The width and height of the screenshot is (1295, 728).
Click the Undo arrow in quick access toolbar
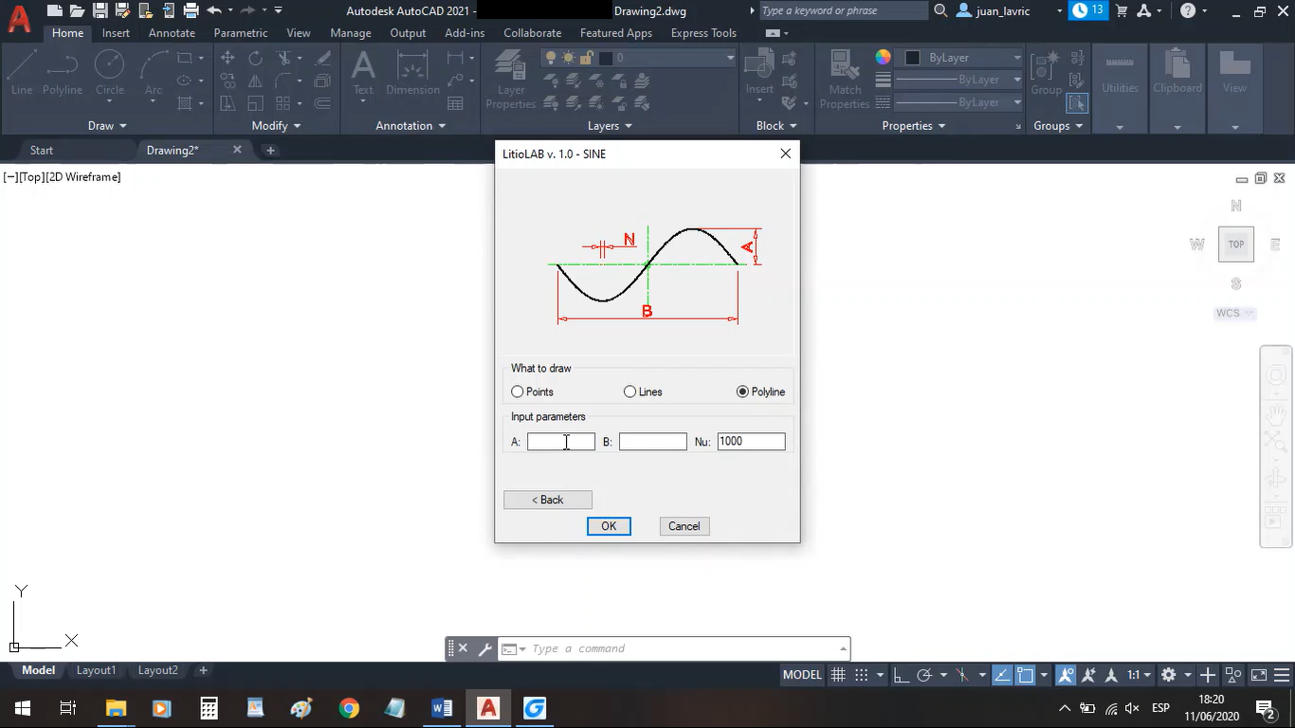[214, 10]
